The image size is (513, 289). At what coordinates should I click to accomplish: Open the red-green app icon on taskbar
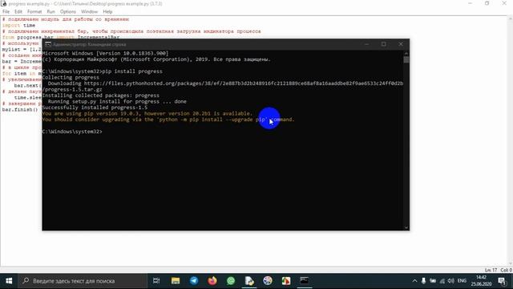pos(286,281)
